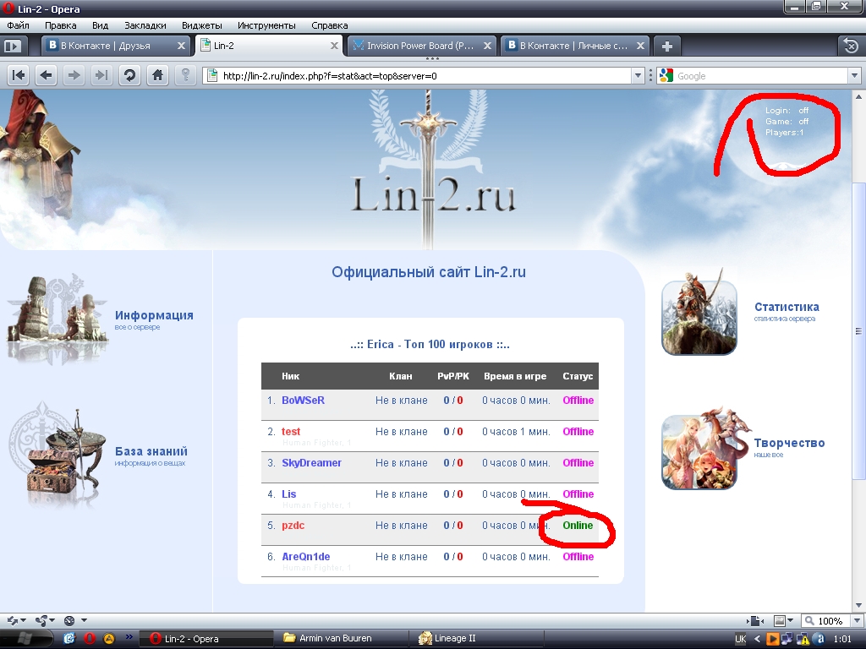
Task: Open the Правка menu
Action: 61,25
